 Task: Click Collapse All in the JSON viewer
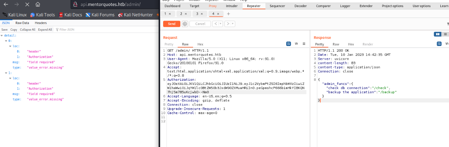[28, 30]
